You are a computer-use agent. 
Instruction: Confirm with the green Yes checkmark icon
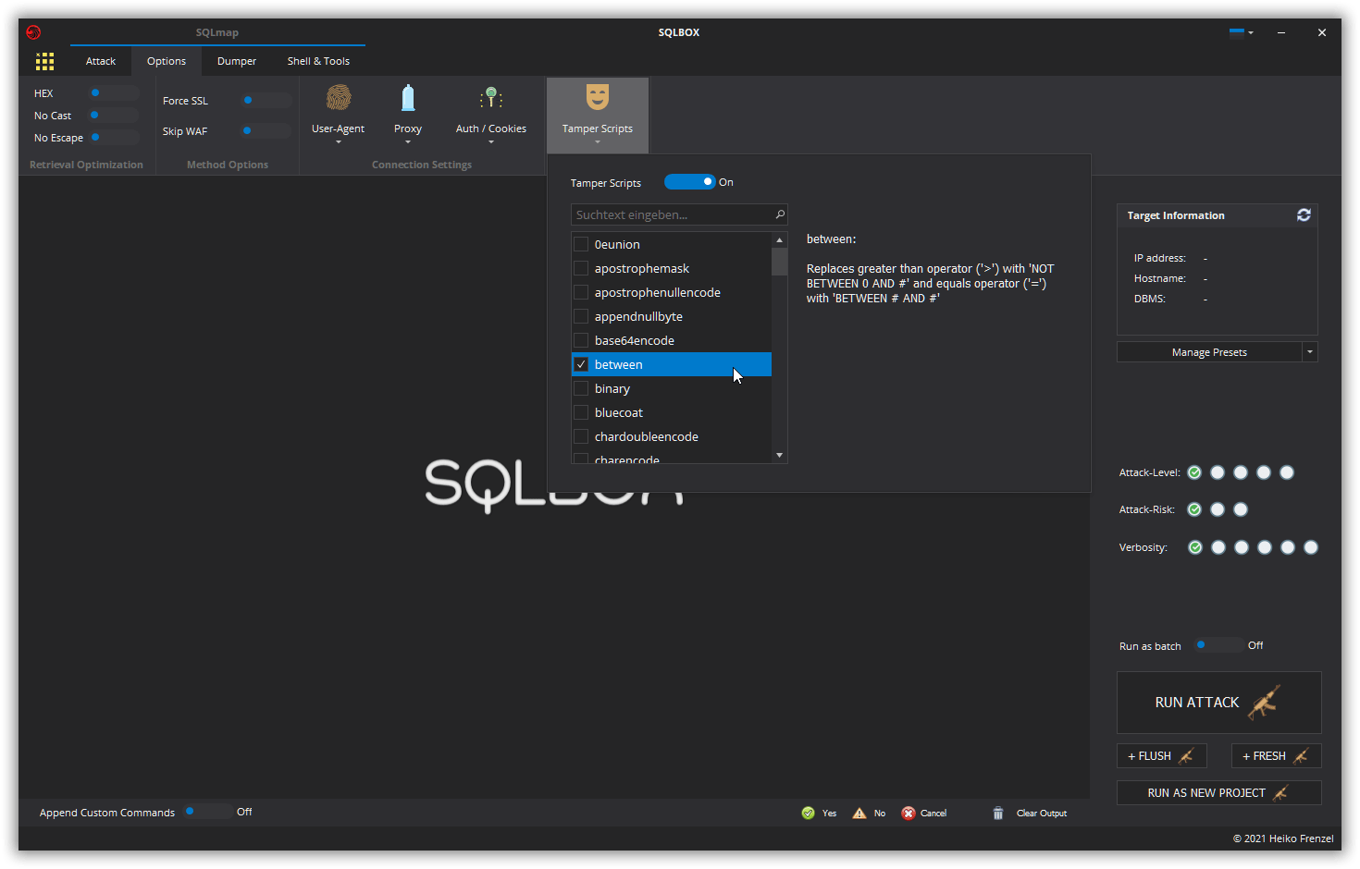(807, 813)
